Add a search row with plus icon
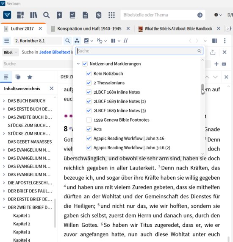This screenshot has width=233, height=242. [x=216, y=64]
